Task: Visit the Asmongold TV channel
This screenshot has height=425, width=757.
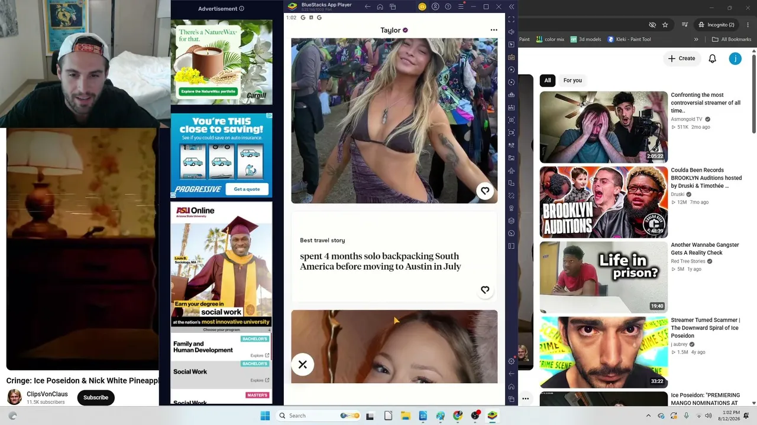Action: (687, 119)
